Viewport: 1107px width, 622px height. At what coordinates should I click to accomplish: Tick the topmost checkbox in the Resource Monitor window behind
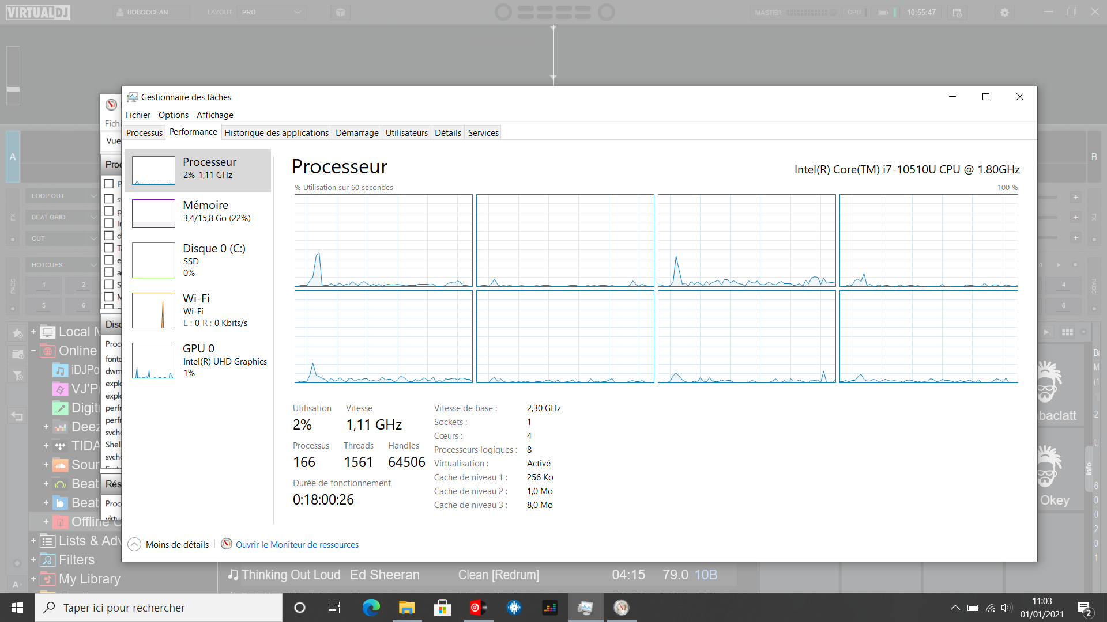(x=108, y=184)
